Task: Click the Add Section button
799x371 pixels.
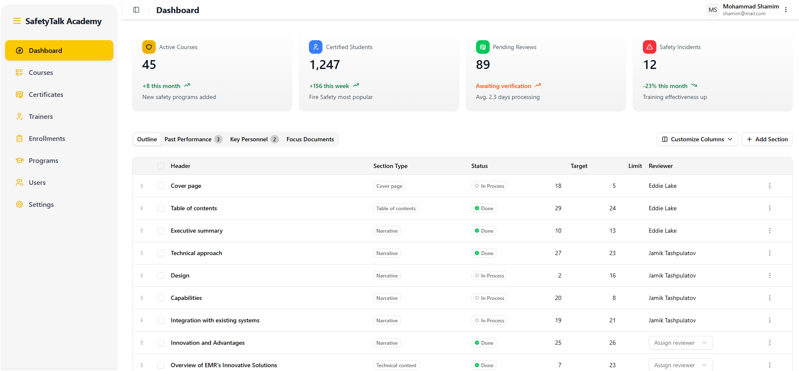Action: [767, 139]
